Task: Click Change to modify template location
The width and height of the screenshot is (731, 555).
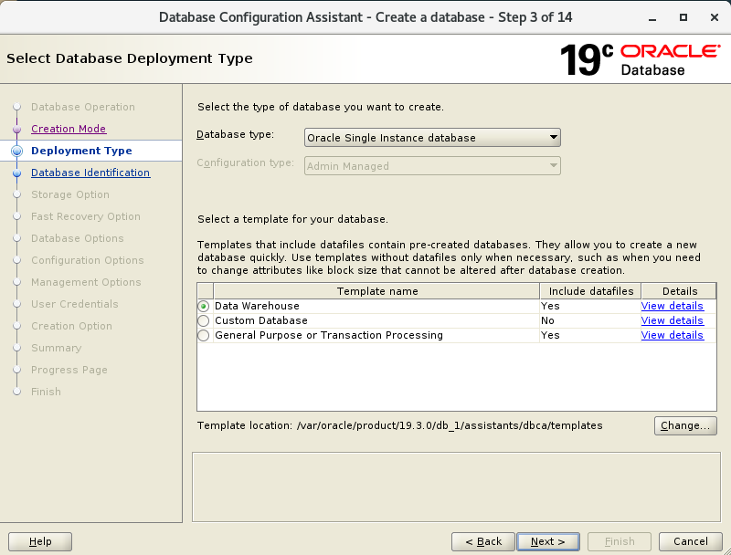Action: click(x=685, y=425)
